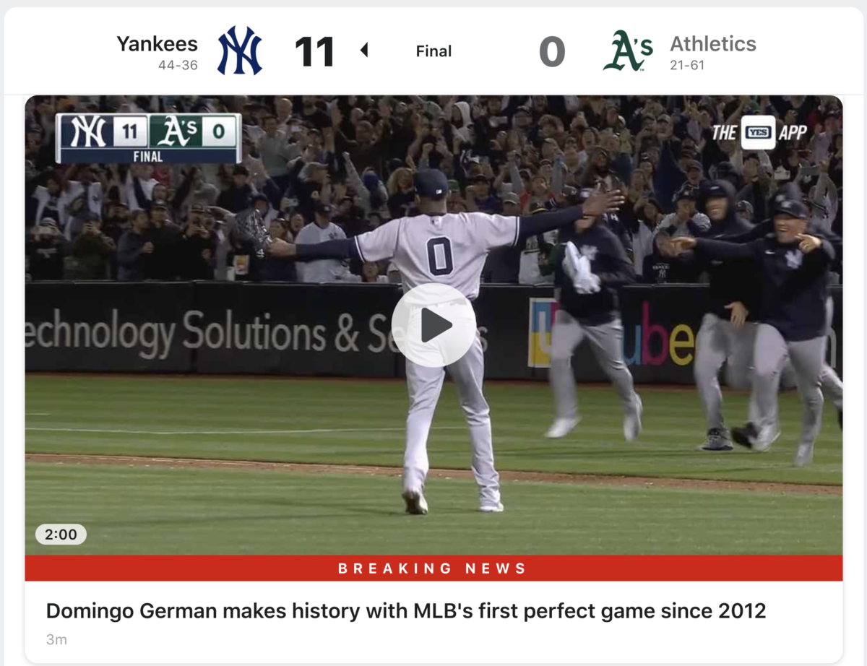Image resolution: width=867 pixels, height=666 pixels.
Task: Click the red Breaking News banner
Action: pyautogui.click(x=433, y=568)
